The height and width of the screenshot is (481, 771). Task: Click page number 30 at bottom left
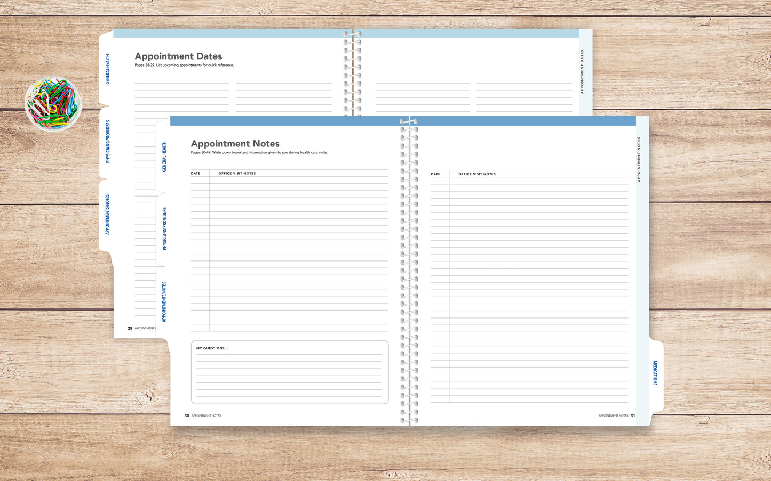click(187, 415)
